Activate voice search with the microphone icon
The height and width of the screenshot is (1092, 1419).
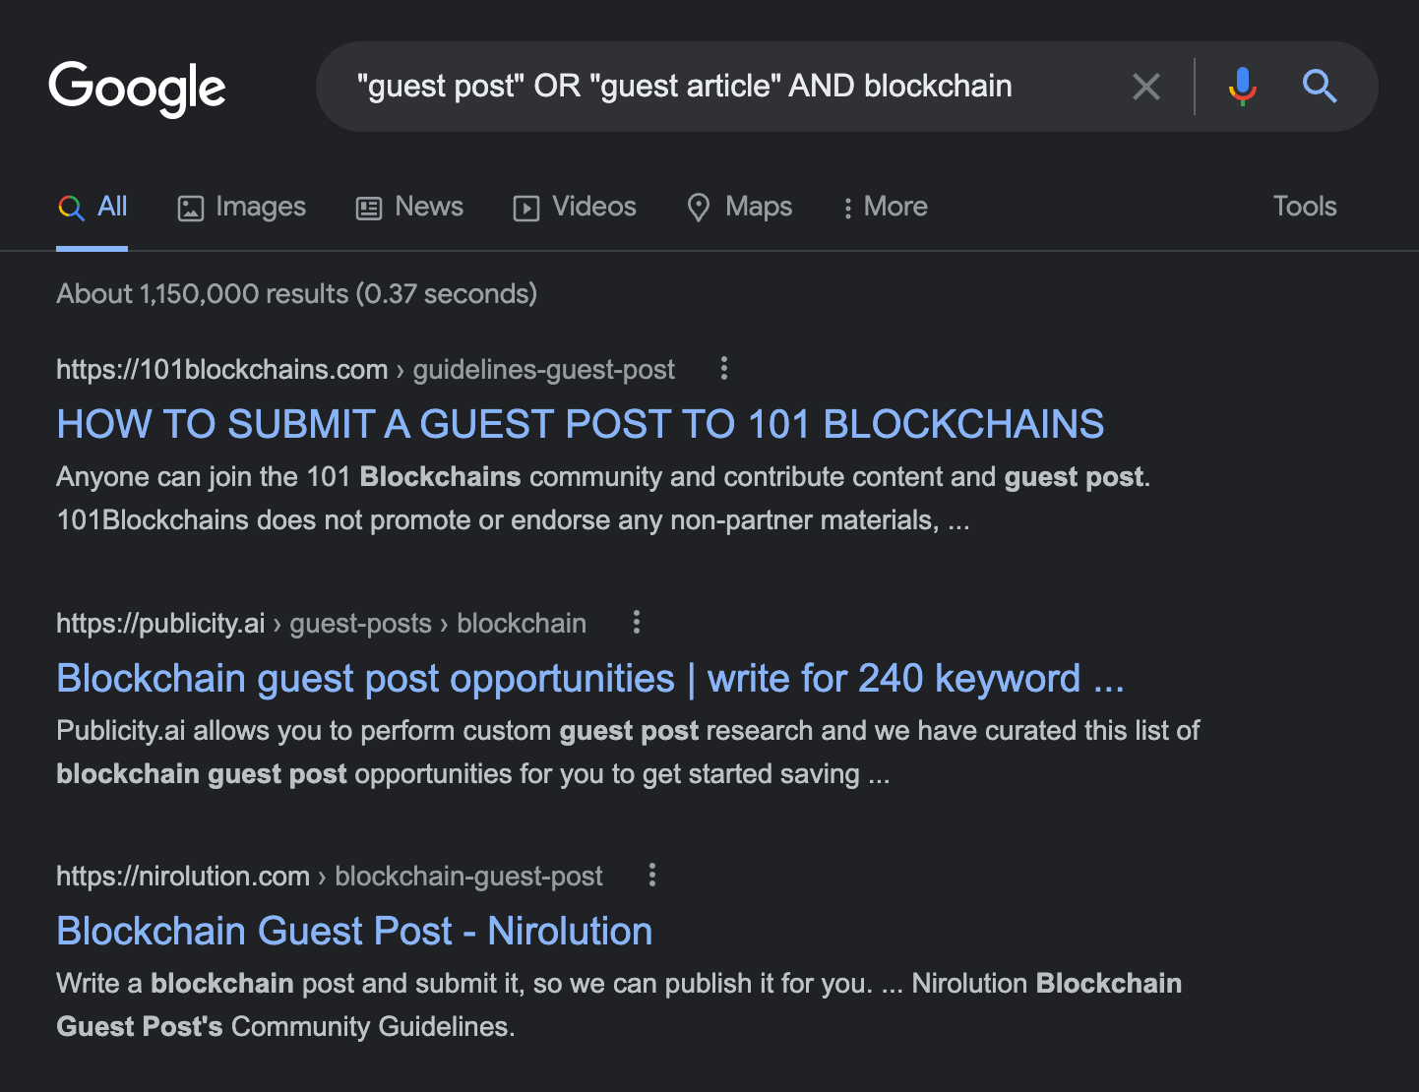(x=1242, y=87)
